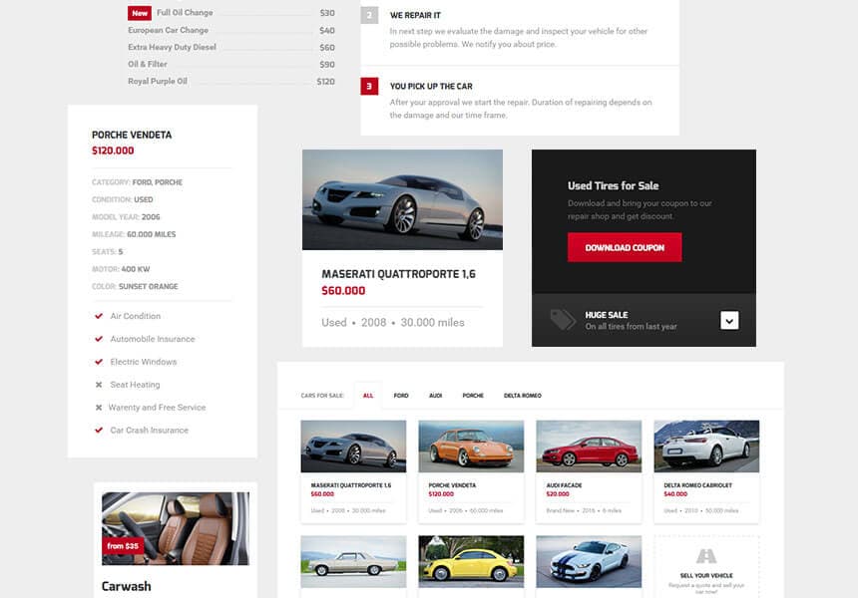Click the Download Coupon button

pyautogui.click(x=625, y=247)
